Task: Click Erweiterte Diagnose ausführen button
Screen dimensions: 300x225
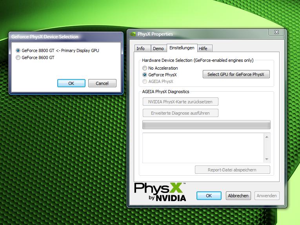Action: coord(180,113)
